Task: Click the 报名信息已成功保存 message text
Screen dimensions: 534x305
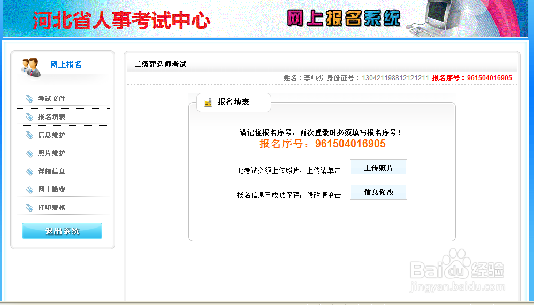Action: [289, 195]
